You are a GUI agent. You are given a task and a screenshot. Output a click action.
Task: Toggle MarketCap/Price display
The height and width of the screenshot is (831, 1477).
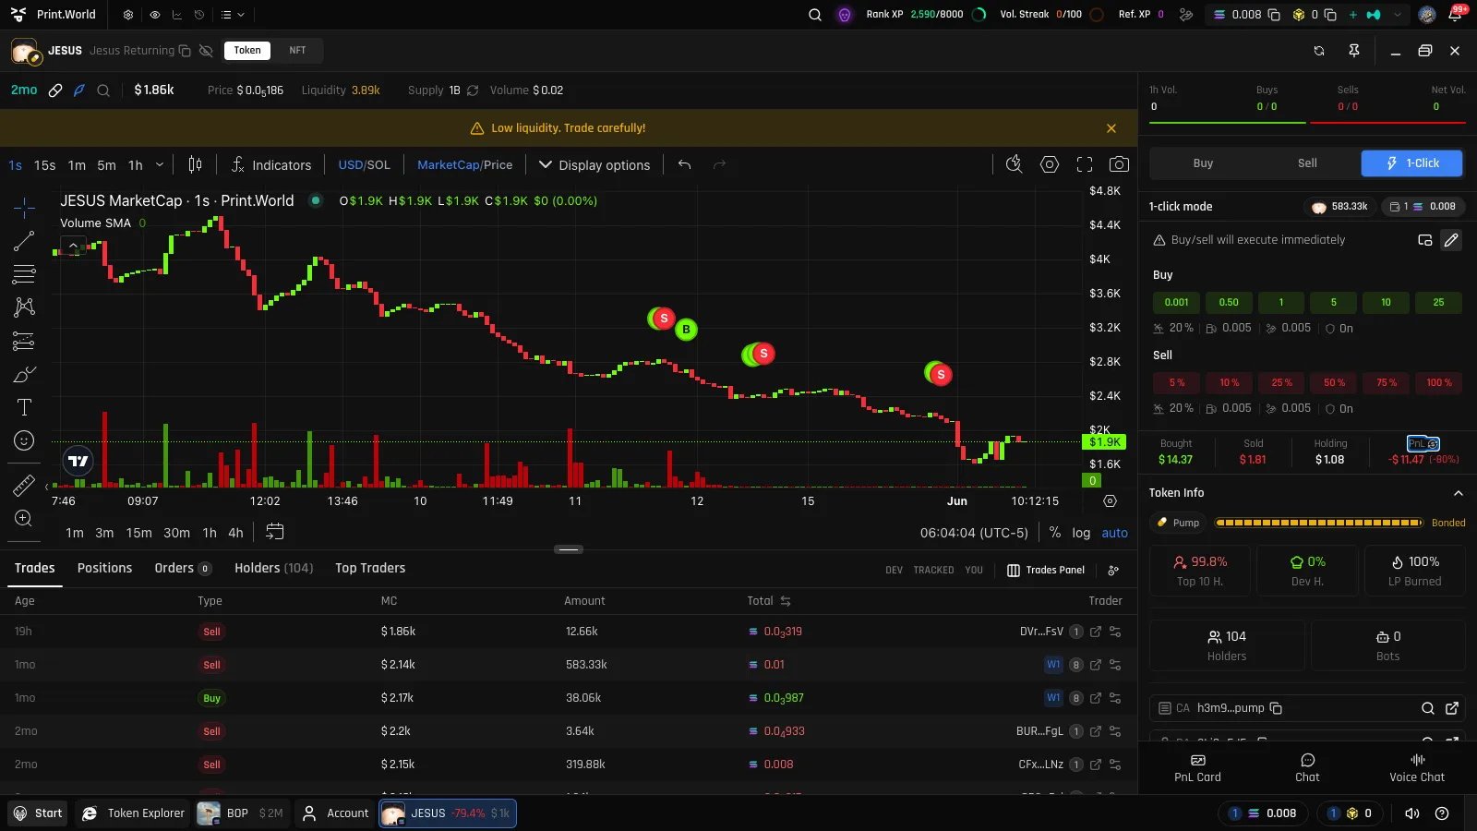coord(464,165)
